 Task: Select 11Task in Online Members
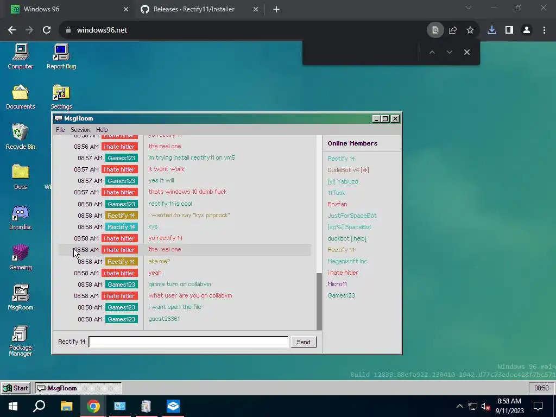(336, 193)
